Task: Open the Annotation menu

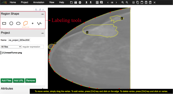Action: pos(39,2)
